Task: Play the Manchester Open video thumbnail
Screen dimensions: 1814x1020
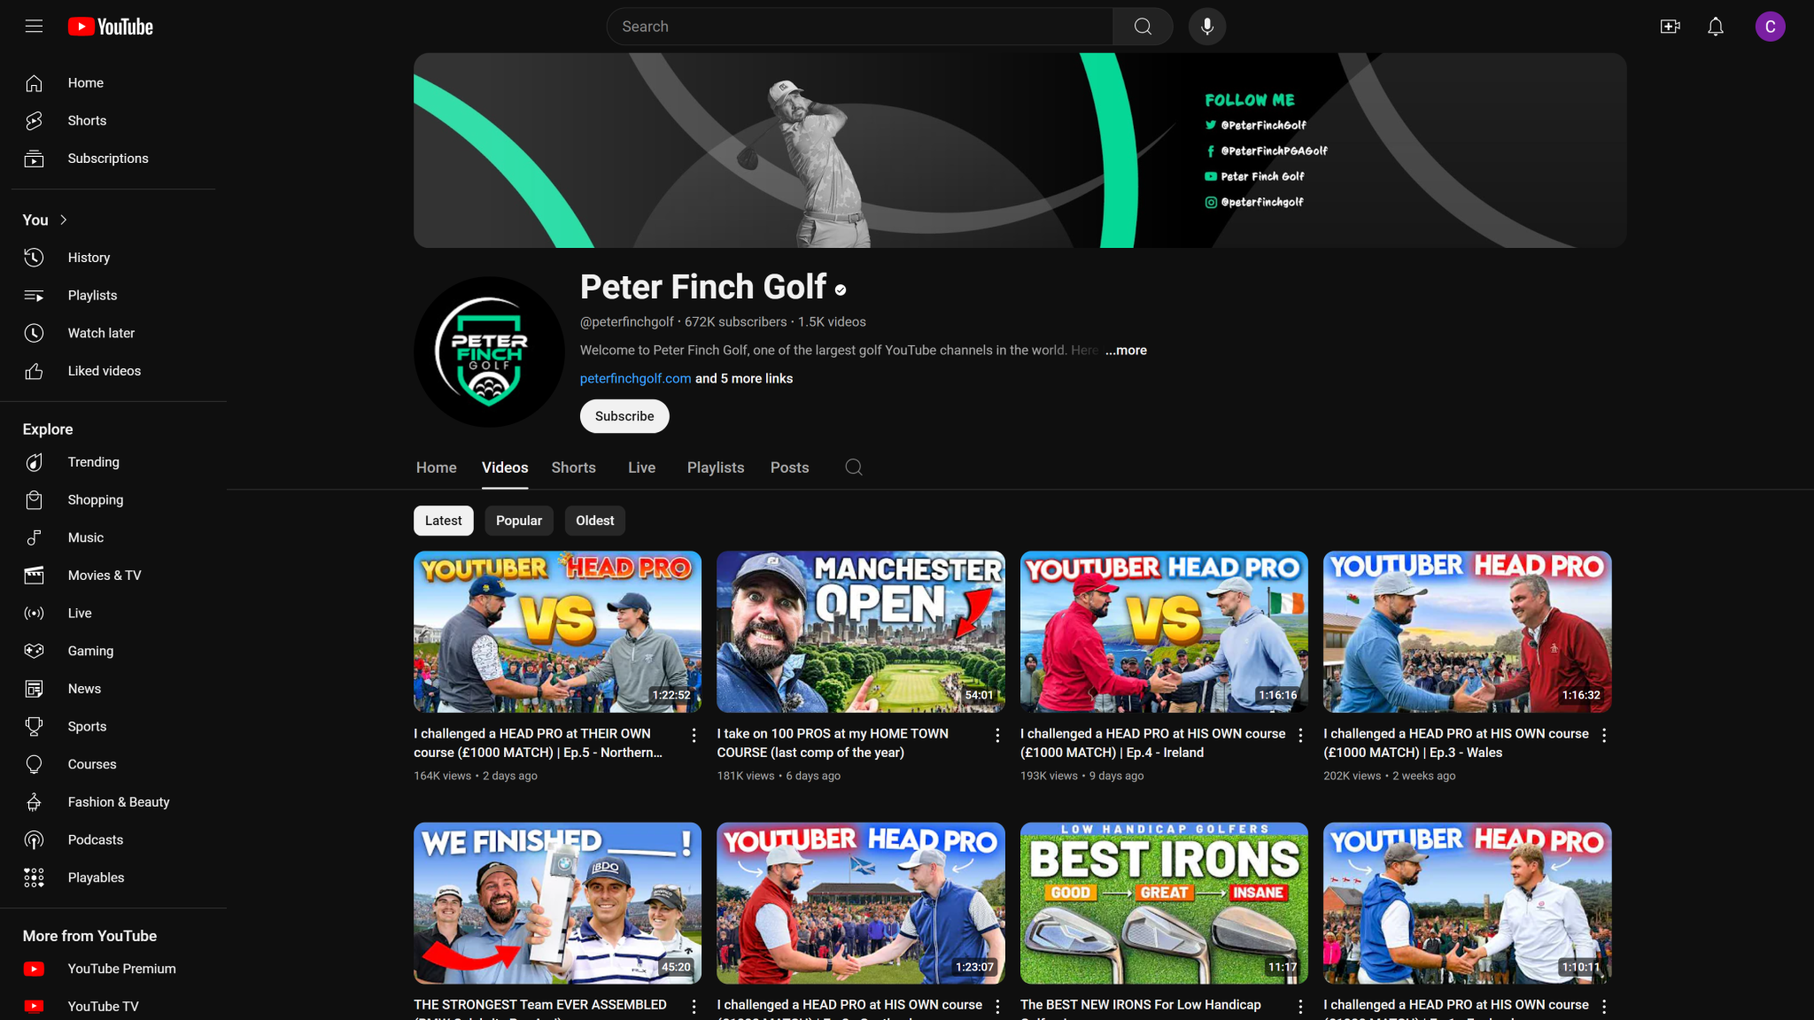Action: 860,631
